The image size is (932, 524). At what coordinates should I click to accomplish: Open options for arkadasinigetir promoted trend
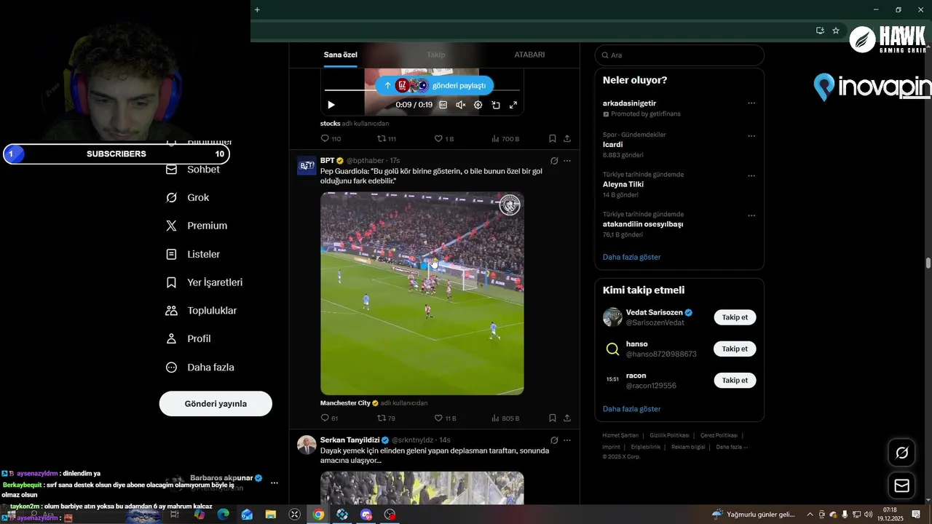(751, 103)
